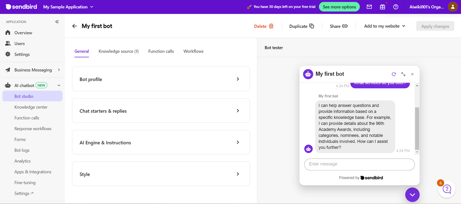
Task: Click the chat scrollbar thumb
Action: 417,128
